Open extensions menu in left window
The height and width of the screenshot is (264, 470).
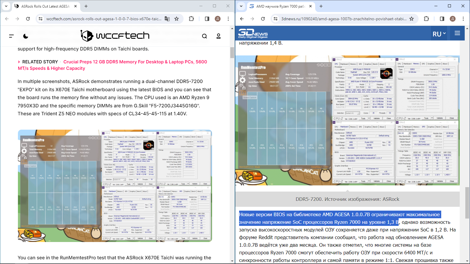point(192,19)
